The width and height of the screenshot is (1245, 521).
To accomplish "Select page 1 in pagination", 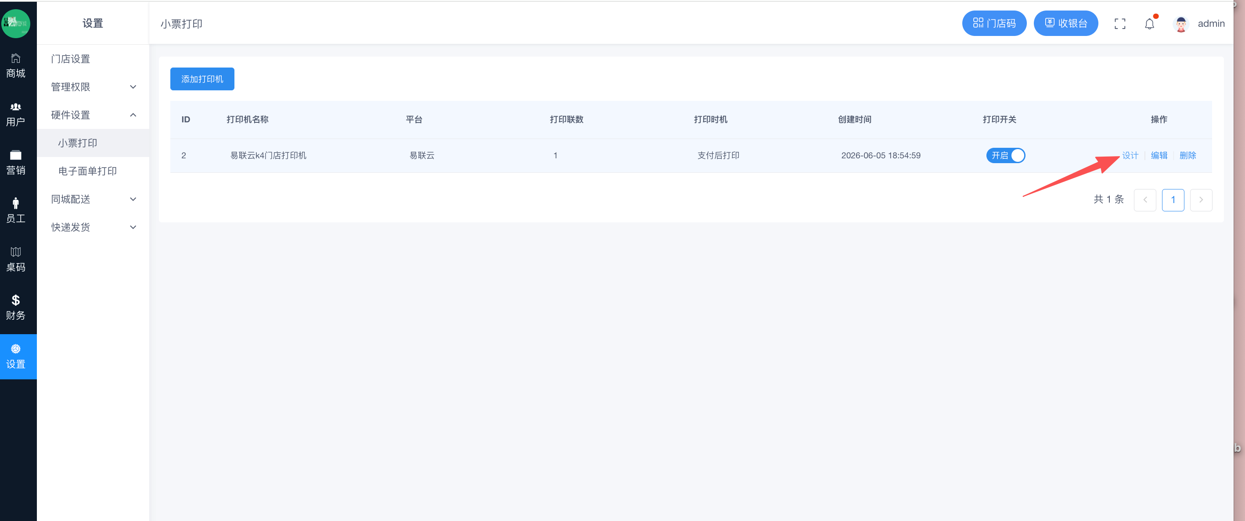I will coord(1173,200).
